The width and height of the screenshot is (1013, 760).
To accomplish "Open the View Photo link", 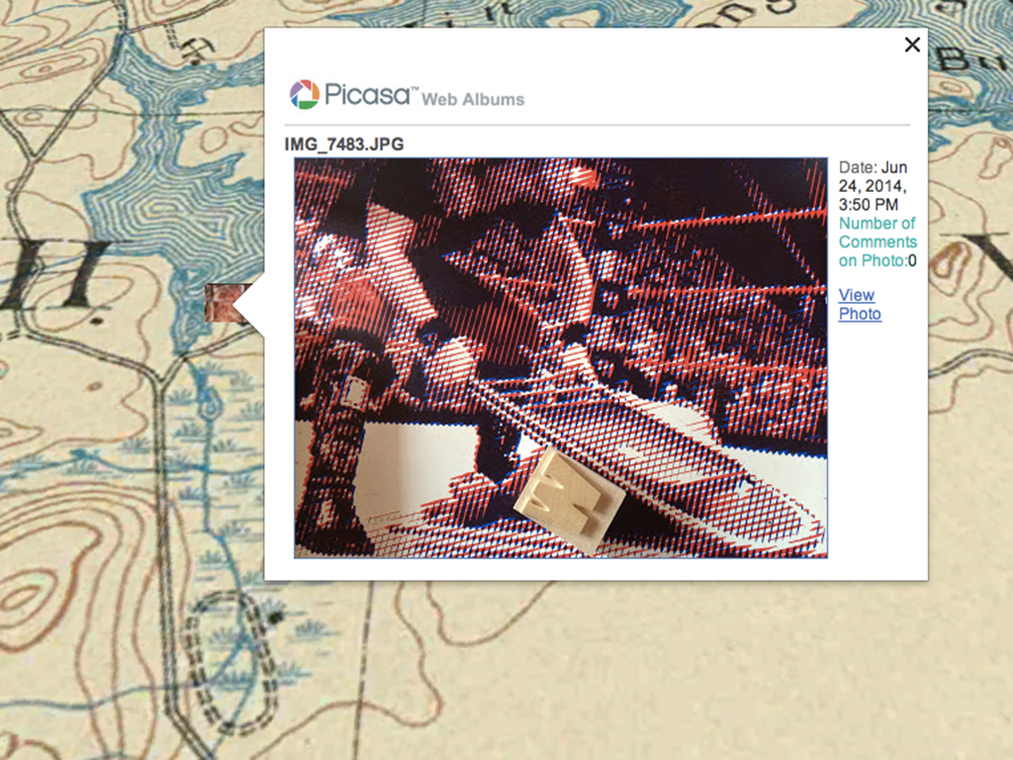I will pyautogui.click(x=860, y=304).
